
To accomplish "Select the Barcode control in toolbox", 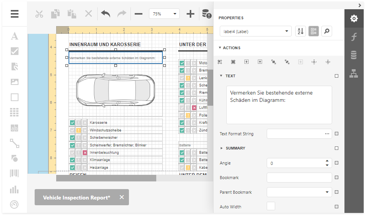I will (x=14, y=173).
